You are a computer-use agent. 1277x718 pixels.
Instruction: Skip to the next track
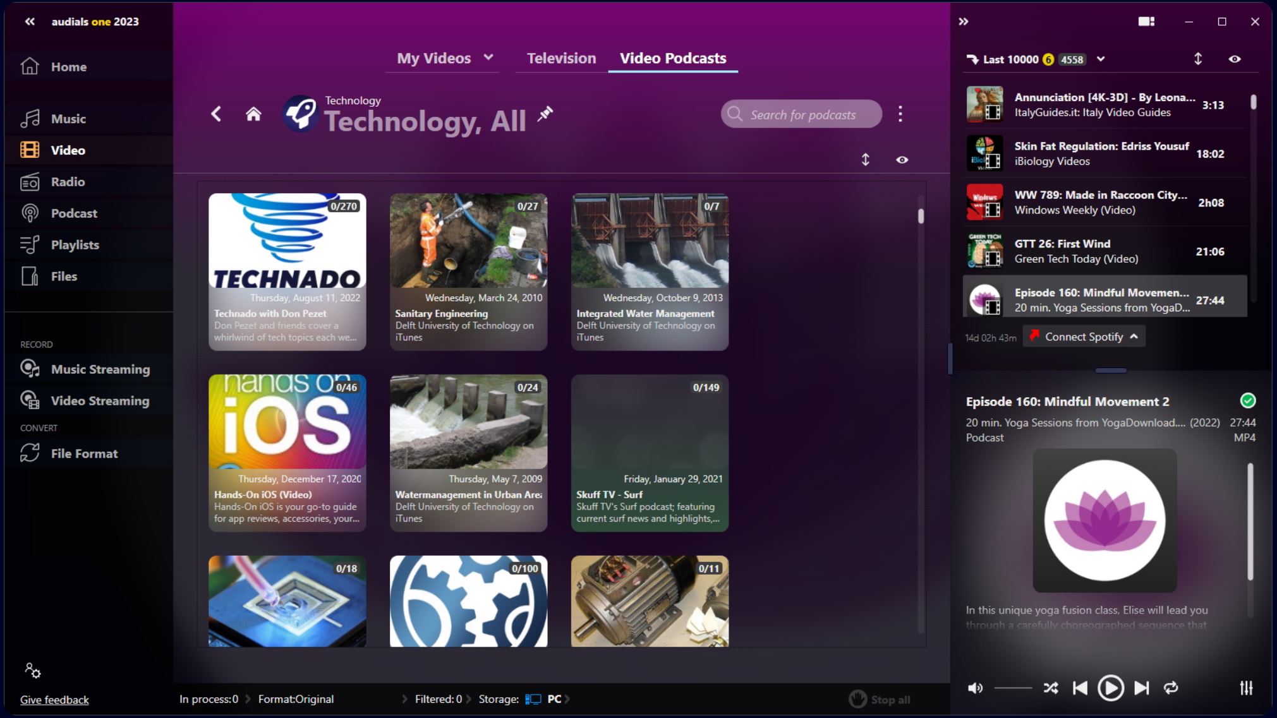(x=1141, y=688)
